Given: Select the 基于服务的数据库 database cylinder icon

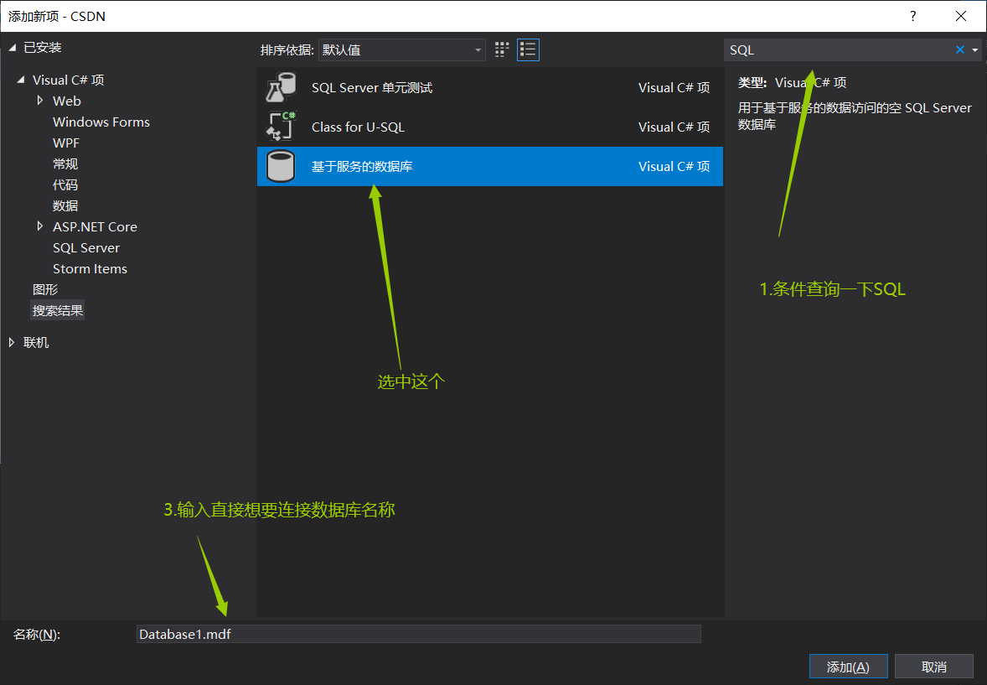Looking at the screenshot, I should (x=280, y=166).
